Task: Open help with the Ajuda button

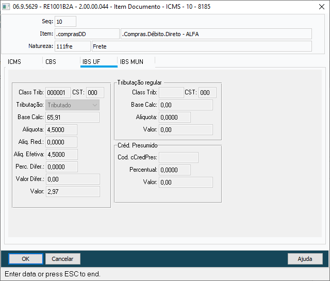Action: click(x=305, y=259)
